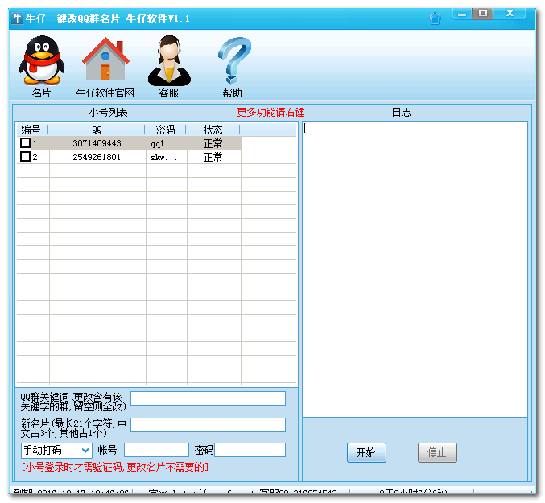Screen dimensions: 545x503
Task: Select QQ number 2549261801
Action: point(97,157)
